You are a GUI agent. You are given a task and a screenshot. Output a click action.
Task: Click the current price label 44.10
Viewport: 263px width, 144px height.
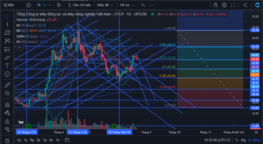(255, 59)
